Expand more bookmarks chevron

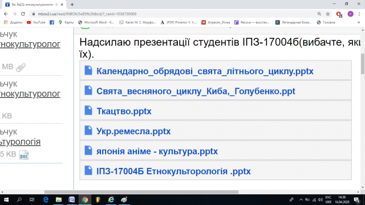359,22
